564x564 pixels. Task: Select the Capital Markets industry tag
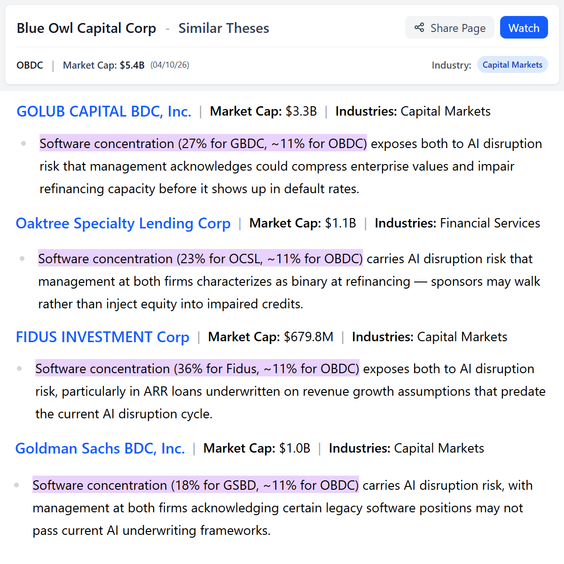pyautogui.click(x=512, y=65)
